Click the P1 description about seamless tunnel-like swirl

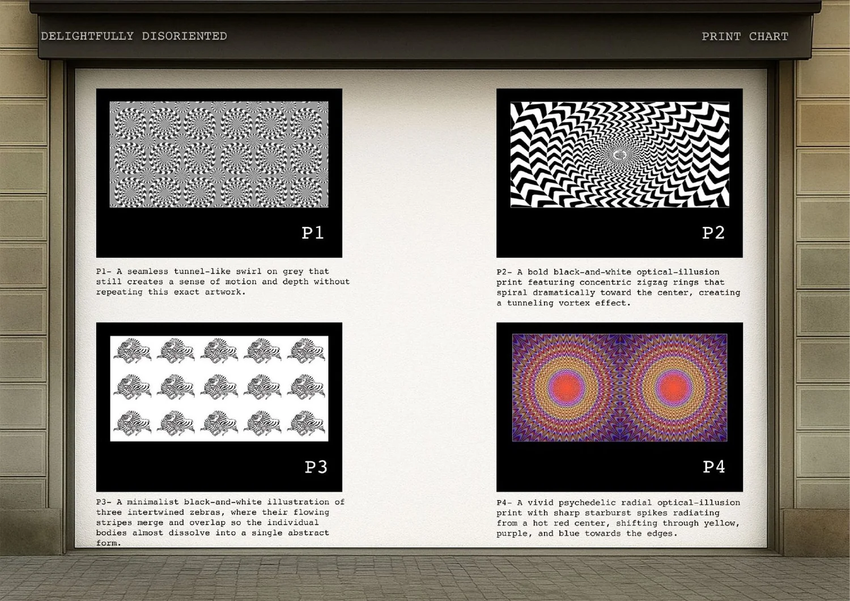223,282
